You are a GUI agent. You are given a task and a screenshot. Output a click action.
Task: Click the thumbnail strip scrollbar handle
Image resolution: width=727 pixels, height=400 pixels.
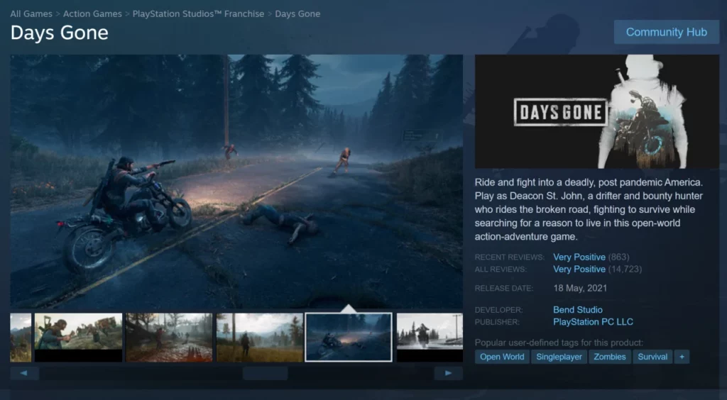pyautogui.click(x=266, y=373)
